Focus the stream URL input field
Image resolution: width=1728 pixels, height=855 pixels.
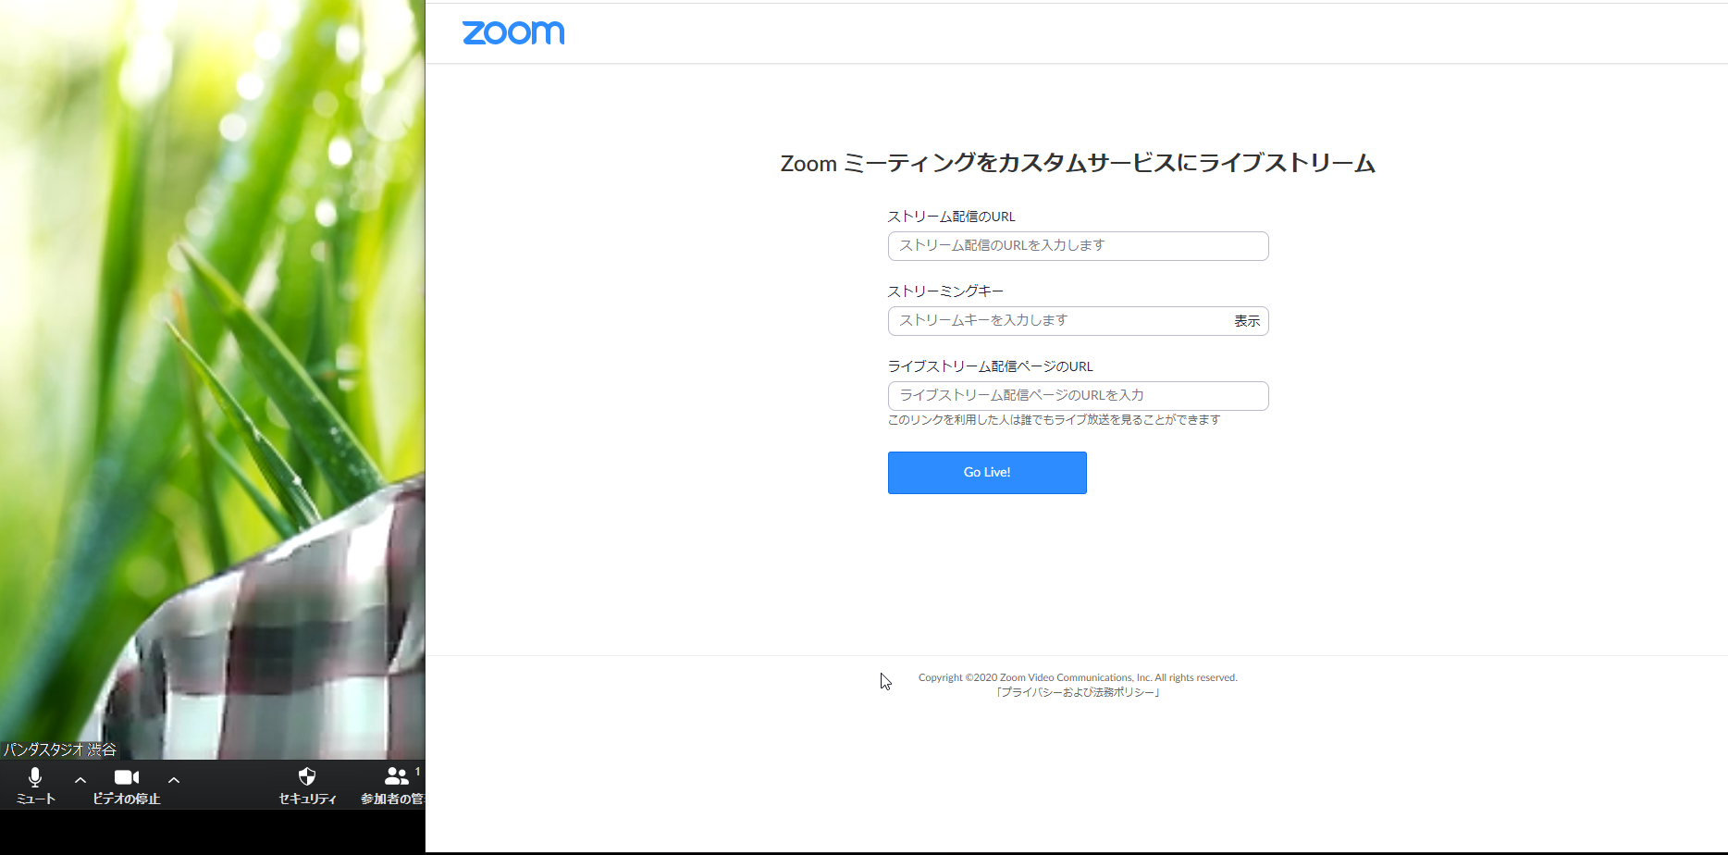pyautogui.click(x=1078, y=246)
